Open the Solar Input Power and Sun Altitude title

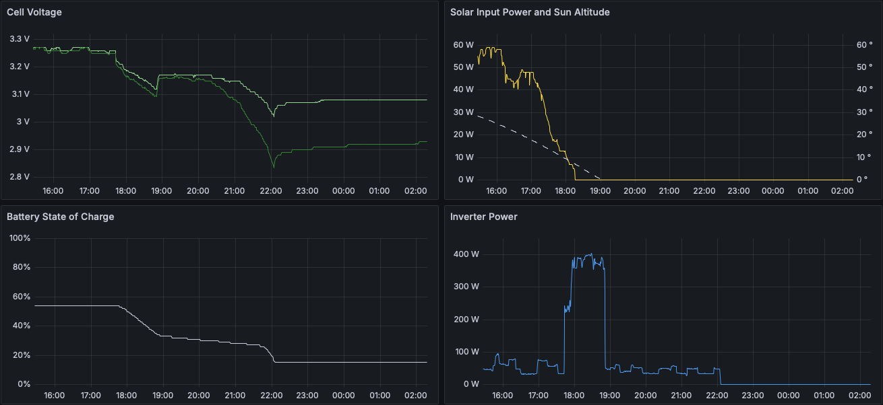click(x=530, y=12)
